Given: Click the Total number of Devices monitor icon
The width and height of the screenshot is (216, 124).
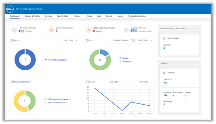Looking at the screenshot, I should [14, 30].
